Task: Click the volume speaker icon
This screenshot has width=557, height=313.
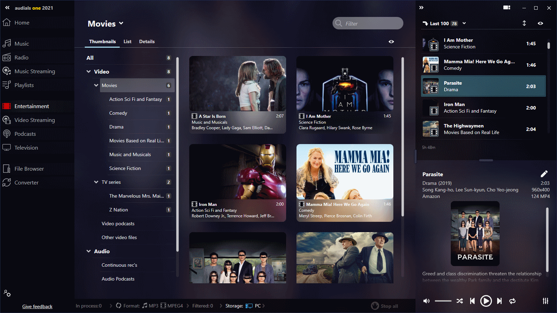Action: (x=427, y=301)
